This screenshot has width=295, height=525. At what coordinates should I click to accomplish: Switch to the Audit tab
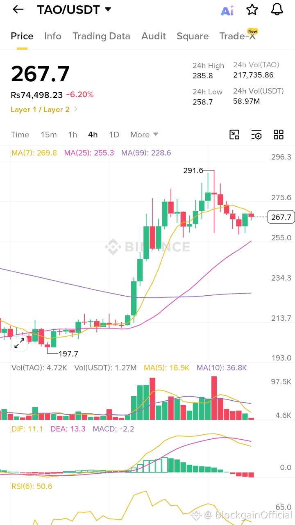coord(154,36)
